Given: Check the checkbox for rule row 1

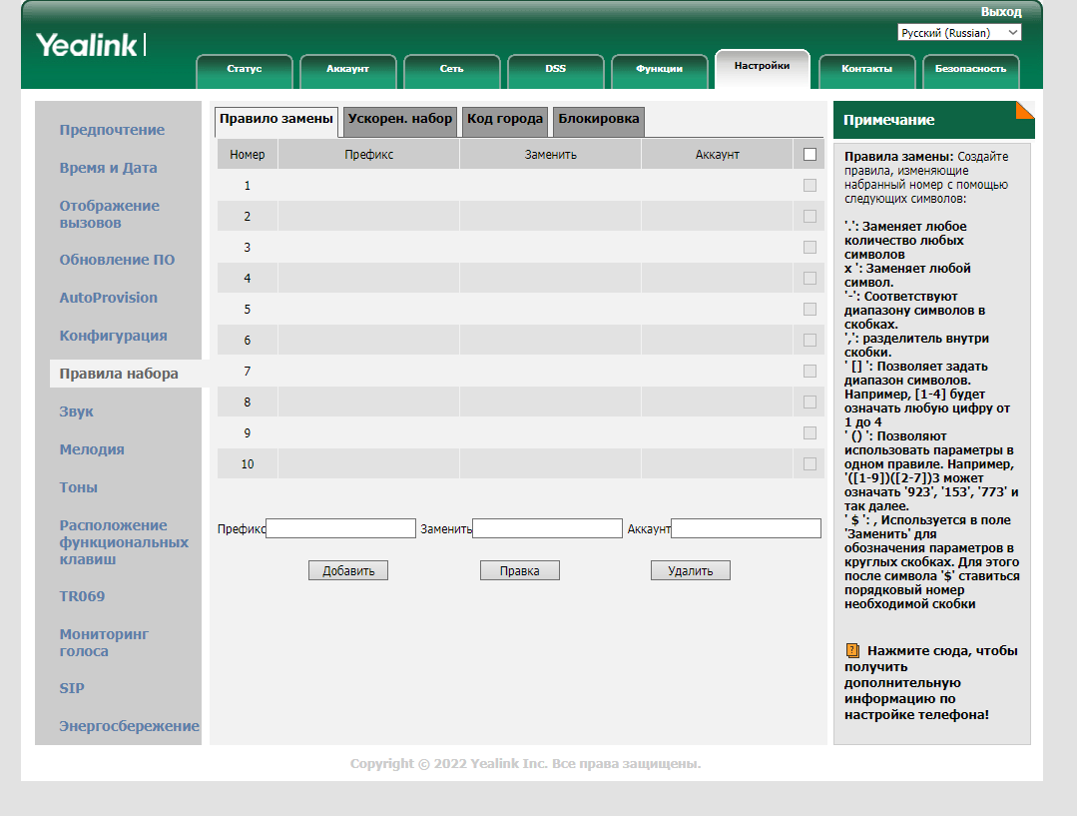Looking at the screenshot, I should [x=809, y=185].
